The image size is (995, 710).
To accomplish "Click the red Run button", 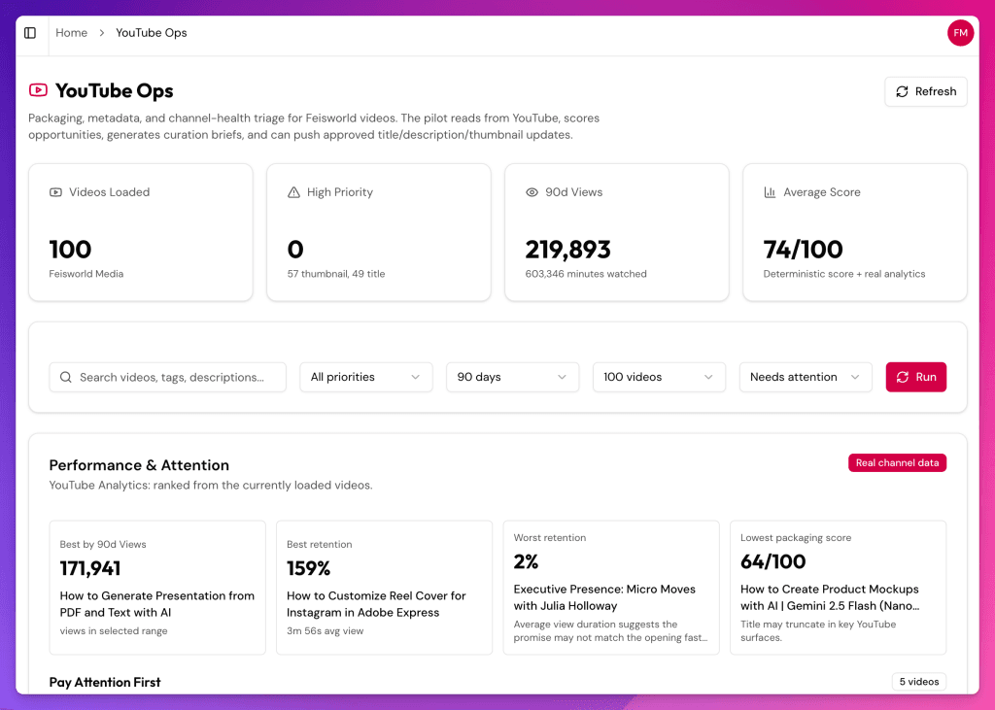I will [x=915, y=377].
